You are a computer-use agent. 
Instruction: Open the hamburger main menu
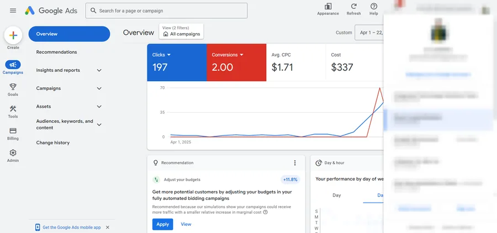(x=13, y=10)
